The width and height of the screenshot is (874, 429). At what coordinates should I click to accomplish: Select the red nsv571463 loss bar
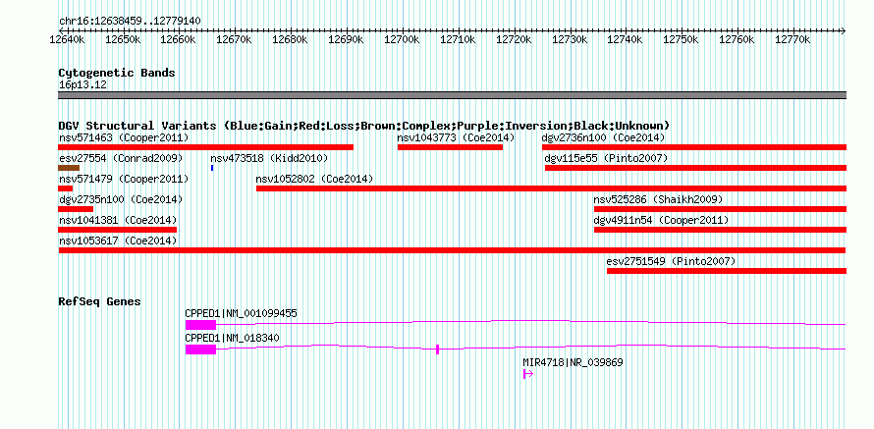pos(205,147)
